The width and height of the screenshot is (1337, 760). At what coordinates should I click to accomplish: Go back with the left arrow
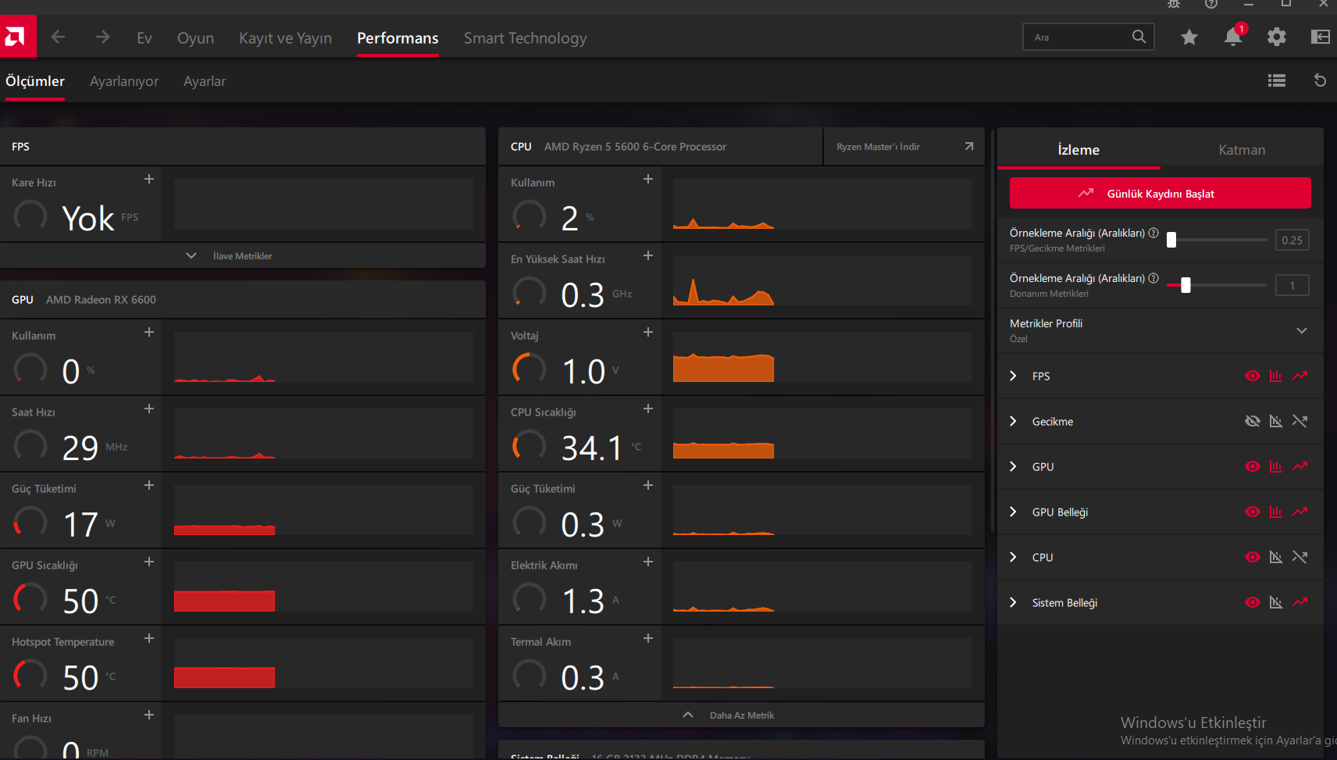click(x=58, y=37)
